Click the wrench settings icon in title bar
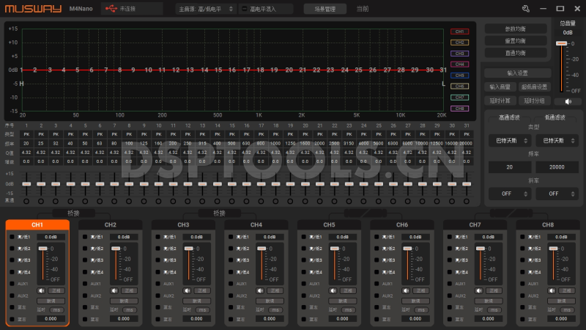The width and height of the screenshot is (586, 330). point(525,9)
